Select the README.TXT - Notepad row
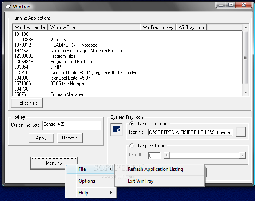The width and height of the screenshot is (255, 201). pyautogui.click(x=127, y=45)
